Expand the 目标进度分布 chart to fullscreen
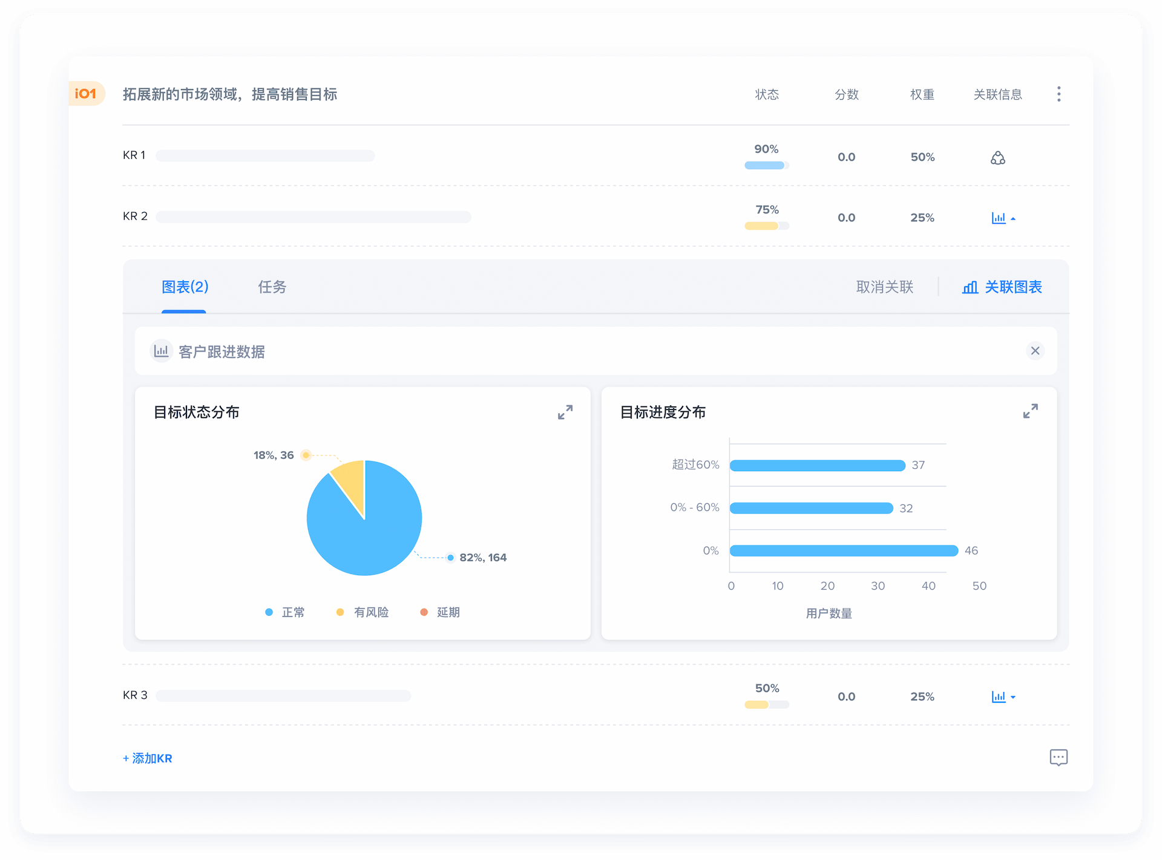The image size is (1162, 860). click(x=1031, y=411)
